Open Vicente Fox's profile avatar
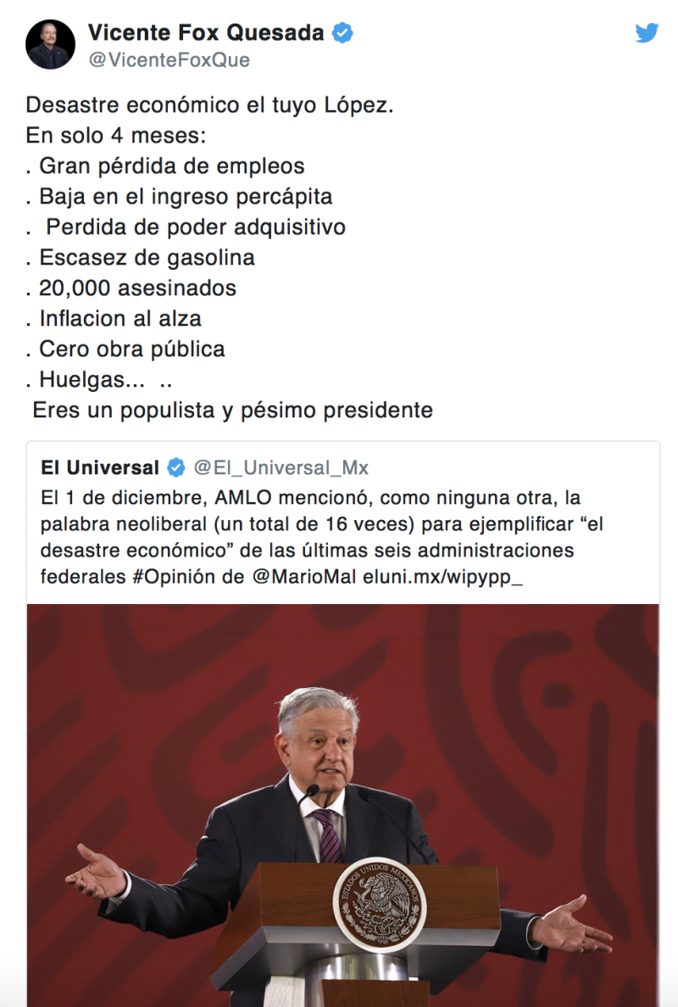 [47, 44]
